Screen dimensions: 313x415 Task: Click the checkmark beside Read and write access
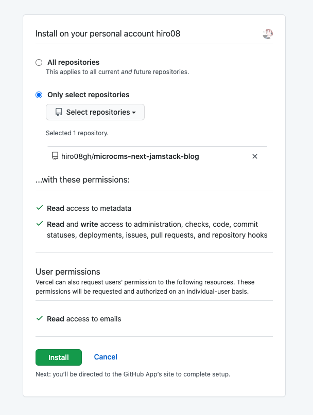coord(40,224)
